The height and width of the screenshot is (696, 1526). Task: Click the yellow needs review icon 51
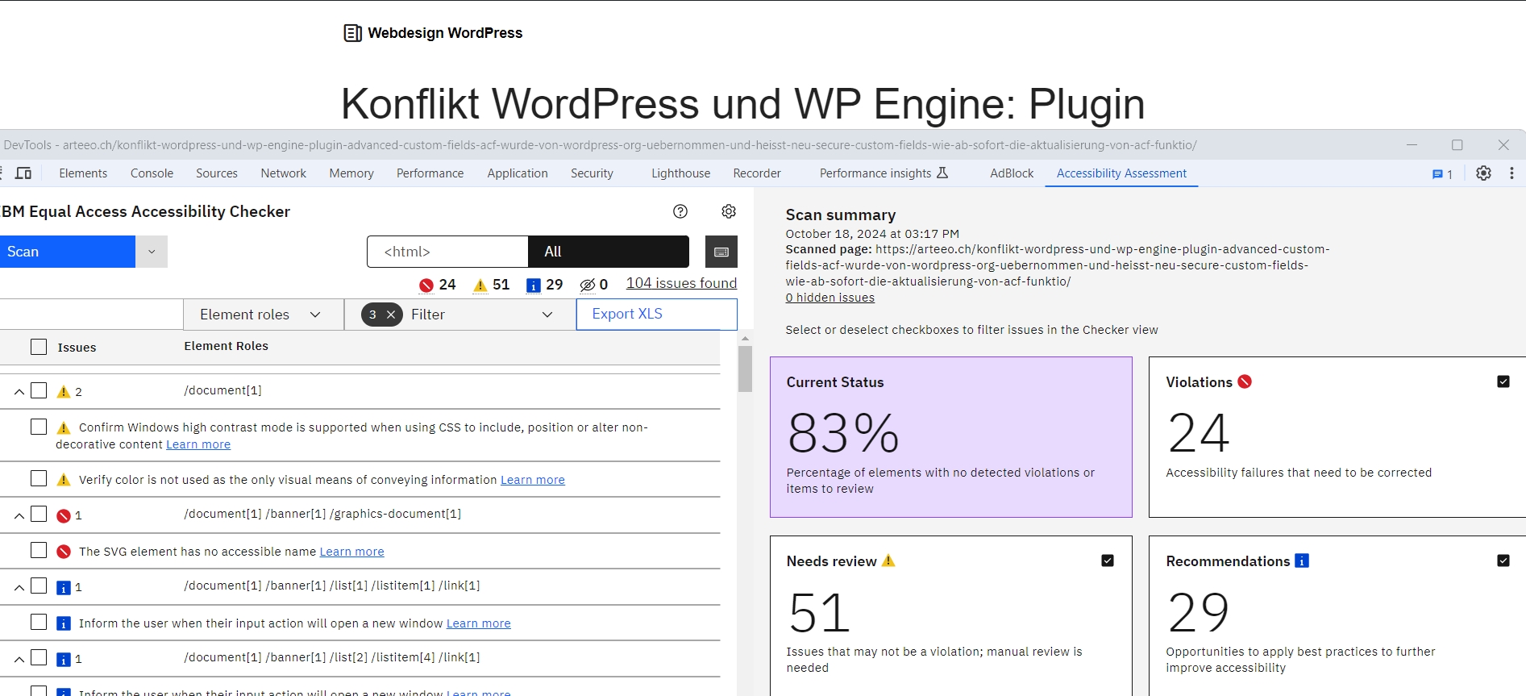[480, 285]
